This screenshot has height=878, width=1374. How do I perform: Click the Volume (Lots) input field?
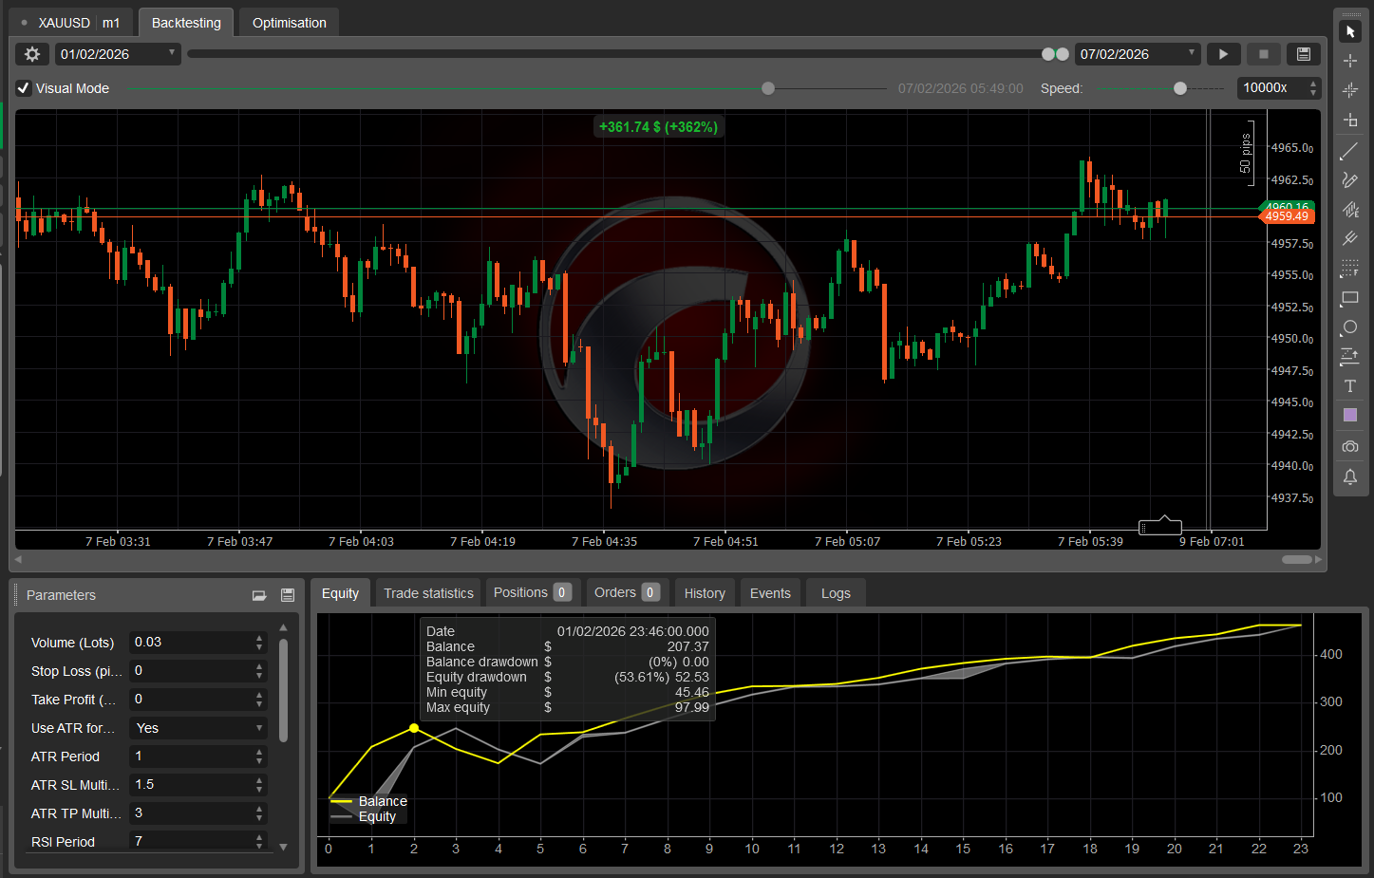tap(190, 643)
